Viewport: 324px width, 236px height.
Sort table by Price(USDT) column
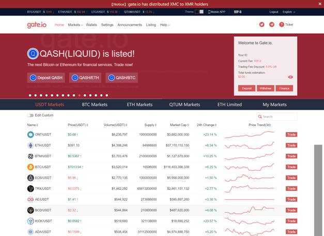pos(78,125)
